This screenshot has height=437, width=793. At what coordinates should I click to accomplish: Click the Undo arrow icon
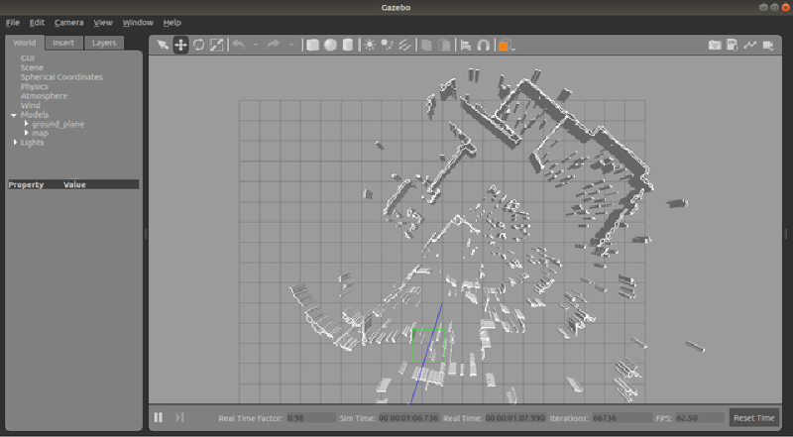click(238, 45)
